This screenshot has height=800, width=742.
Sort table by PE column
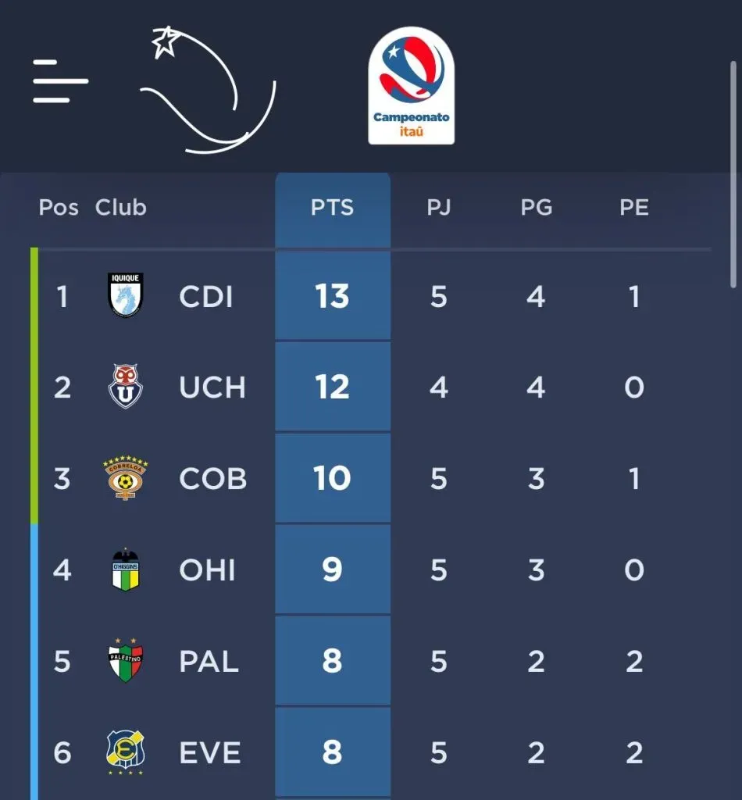(x=634, y=208)
